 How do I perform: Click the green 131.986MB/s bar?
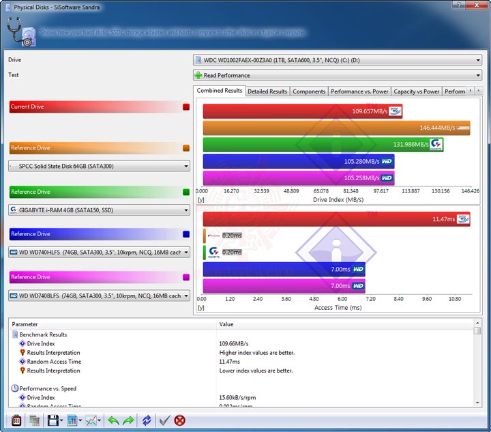(323, 145)
